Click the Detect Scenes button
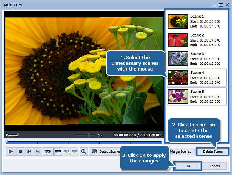 [x=105, y=151]
